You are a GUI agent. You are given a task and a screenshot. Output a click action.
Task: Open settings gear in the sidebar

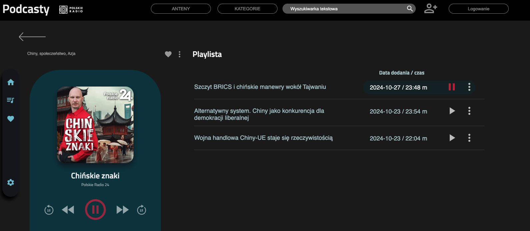pos(11,182)
